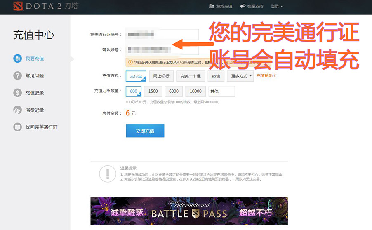Image resolution: width=372 pixels, height=230 pixels.
Task: Open the 客服支持 top menu item
Action: (252, 6)
